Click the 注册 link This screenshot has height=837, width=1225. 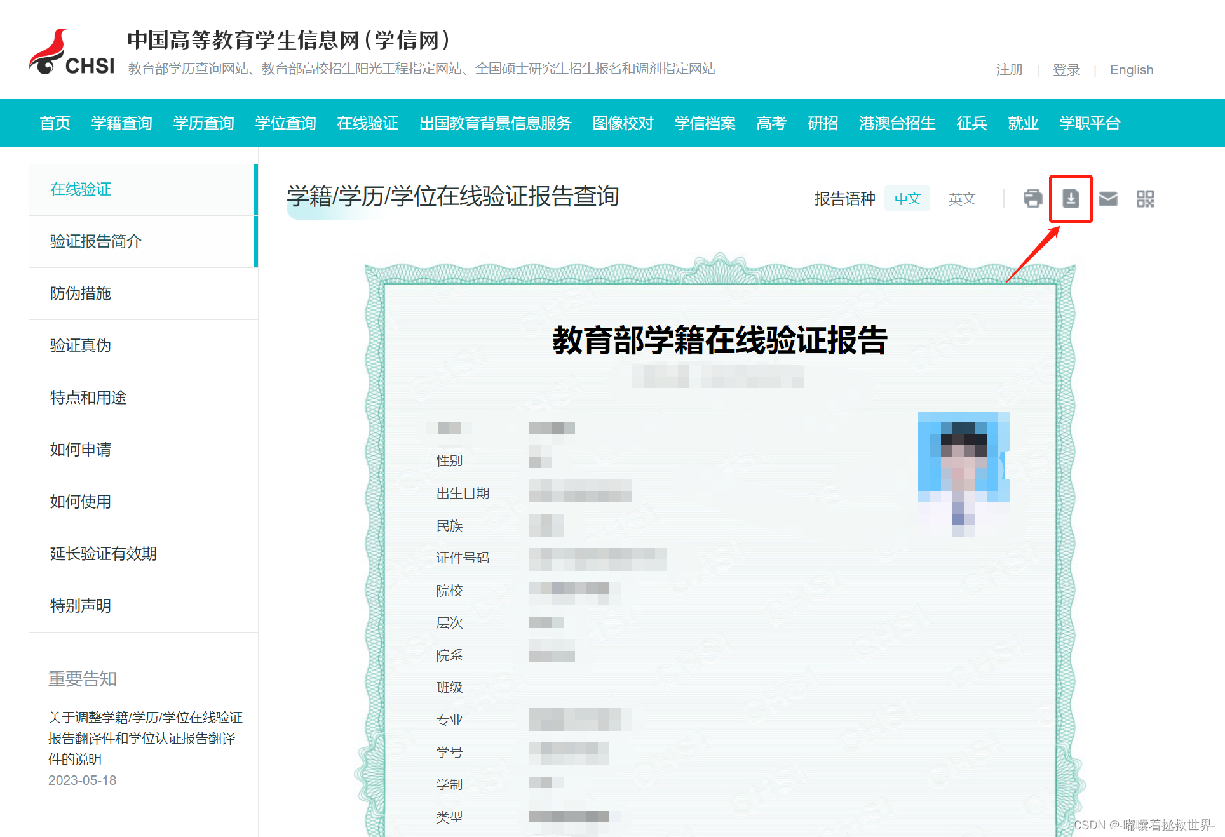click(x=1009, y=70)
